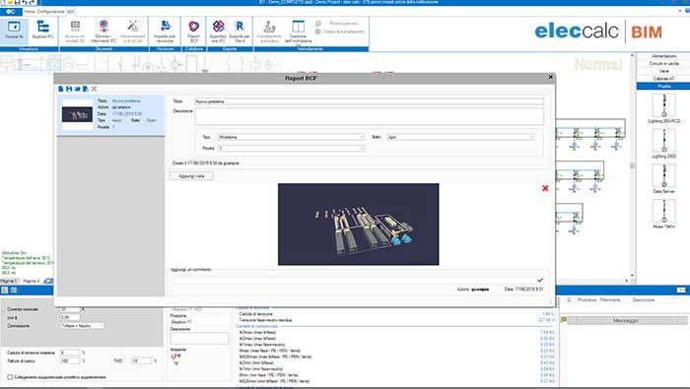
Task: Open the Tipo dropdown showing Problema
Action: (x=292, y=137)
